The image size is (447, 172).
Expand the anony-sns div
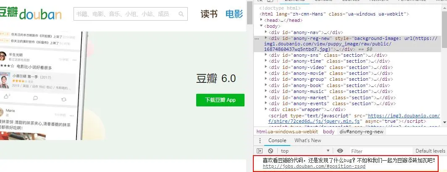point(266,55)
